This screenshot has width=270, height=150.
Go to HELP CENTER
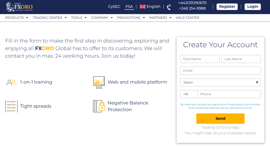(x=187, y=18)
